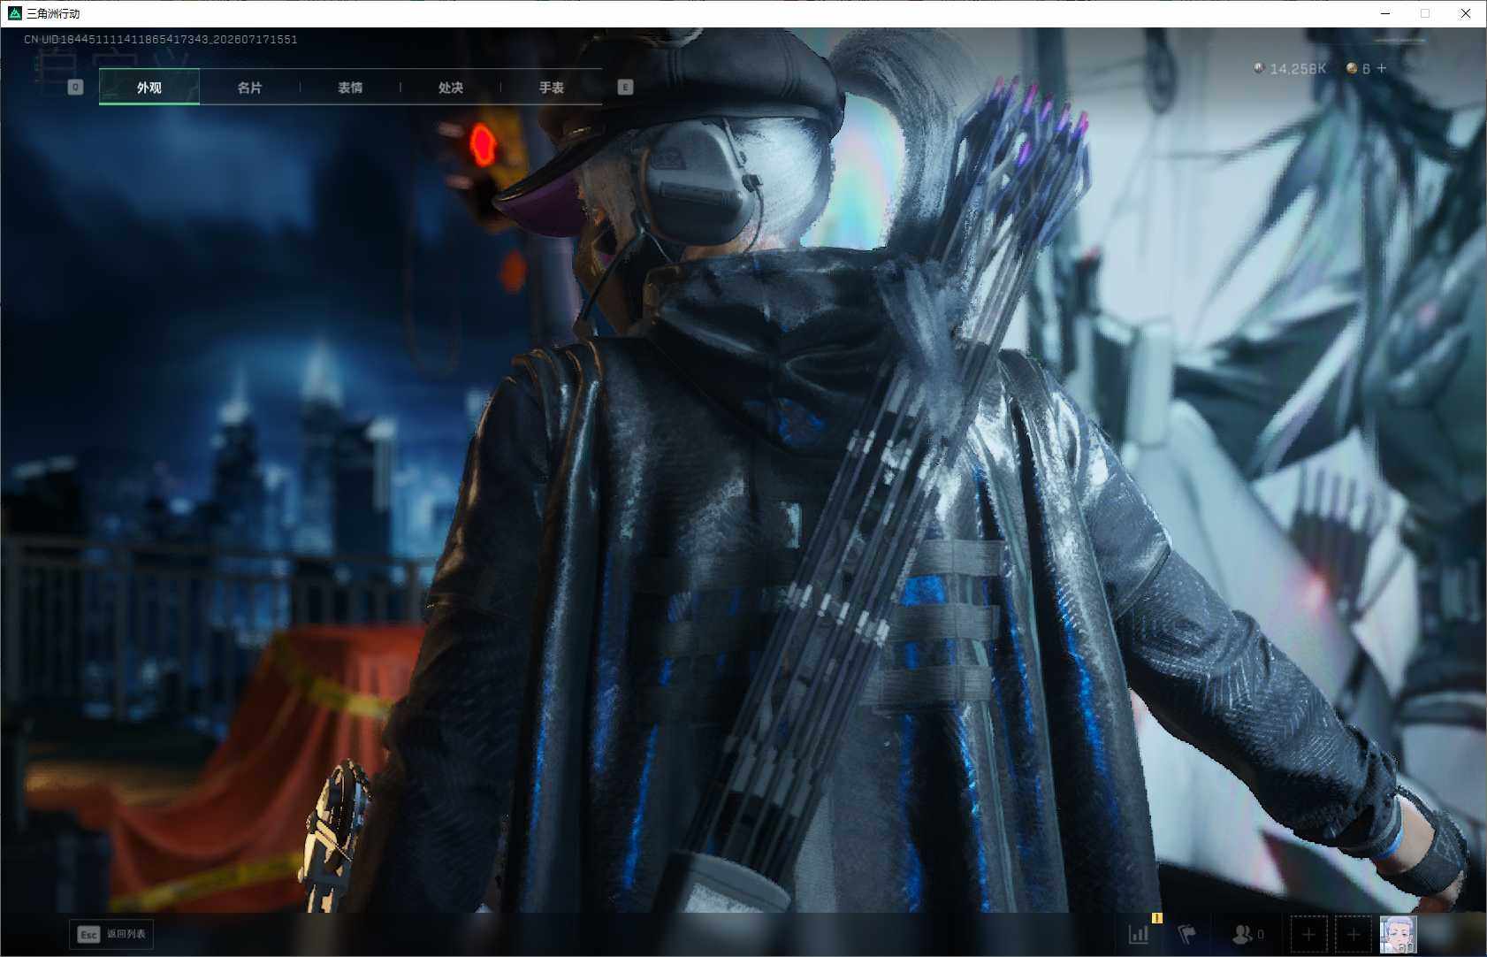Click the yellow notification badge on statistics
The height and width of the screenshot is (957, 1487).
pyautogui.click(x=1156, y=918)
